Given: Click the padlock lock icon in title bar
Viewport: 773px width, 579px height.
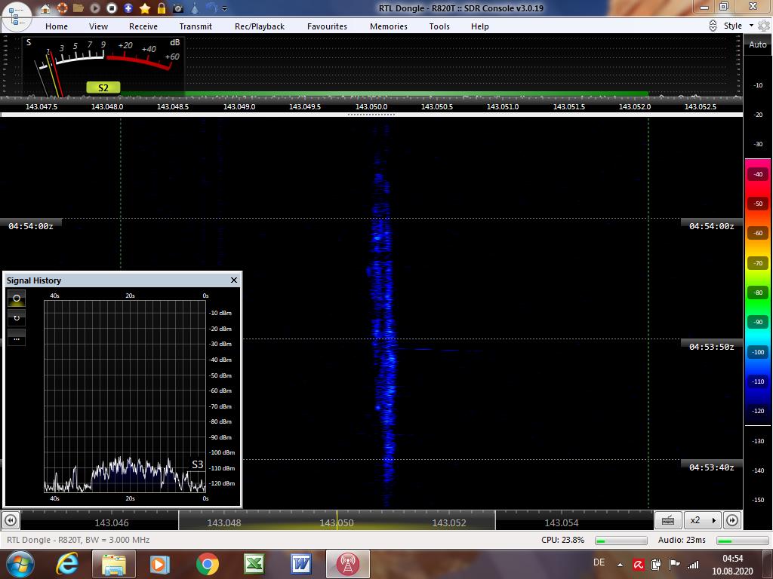Looking at the screenshot, I should [162, 8].
